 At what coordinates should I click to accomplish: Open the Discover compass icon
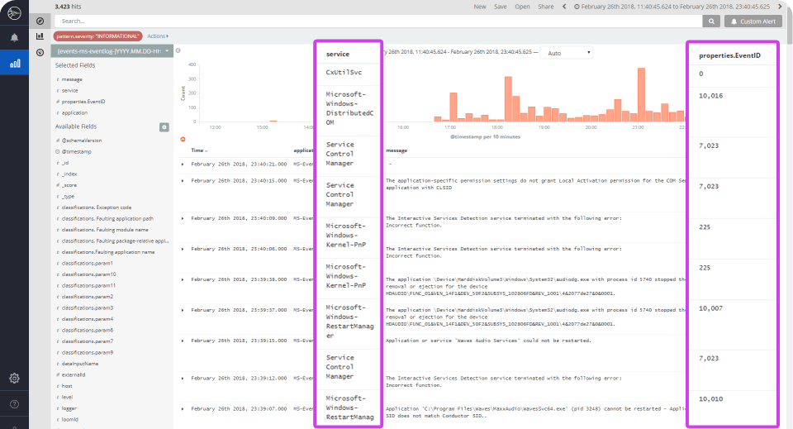(x=40, y=21)
